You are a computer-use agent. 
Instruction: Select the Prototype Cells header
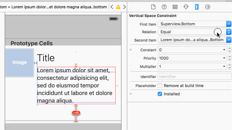[32, 43]
